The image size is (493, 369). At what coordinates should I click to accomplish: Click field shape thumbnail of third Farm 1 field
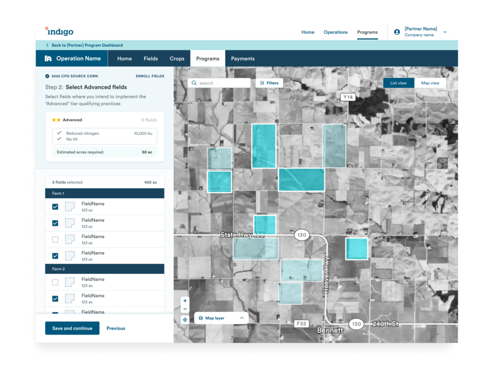click(70, 239)
